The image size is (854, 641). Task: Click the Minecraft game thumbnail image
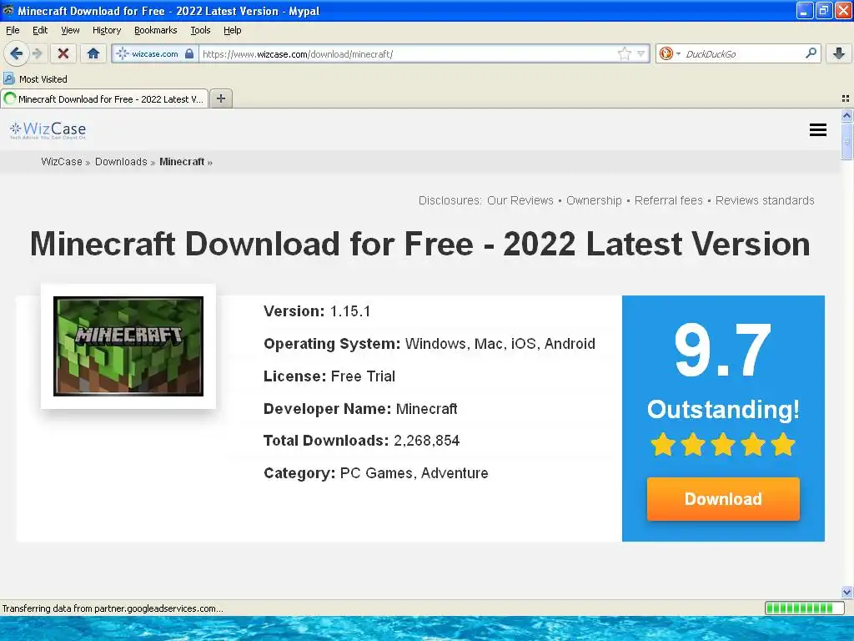[x=128, y=346]
